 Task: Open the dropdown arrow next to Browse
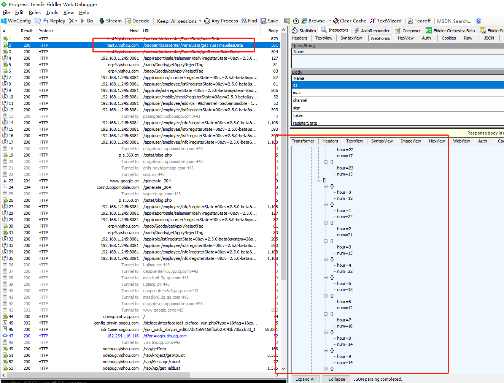(330, 21)
